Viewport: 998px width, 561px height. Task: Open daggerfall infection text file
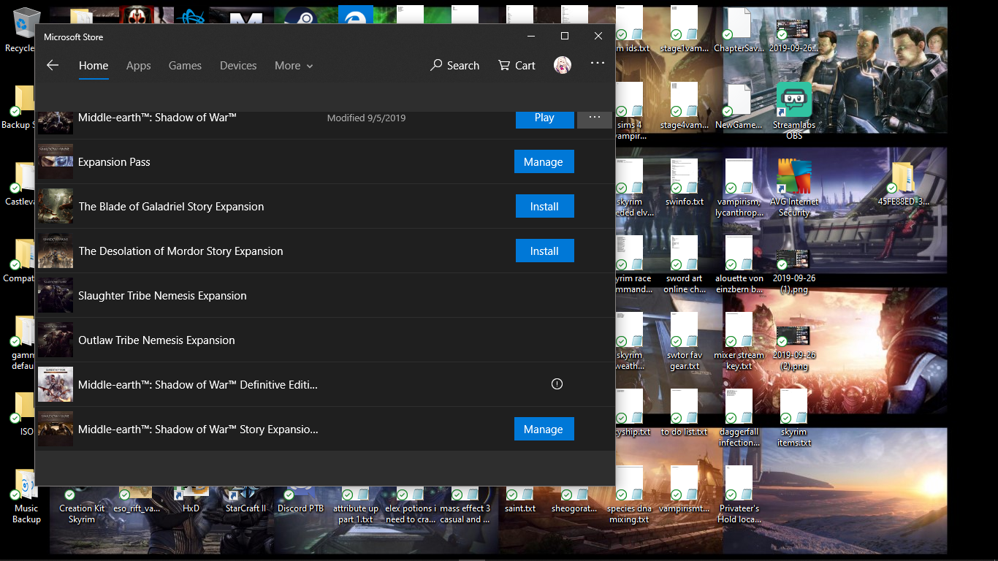click(x=739, y=418)
